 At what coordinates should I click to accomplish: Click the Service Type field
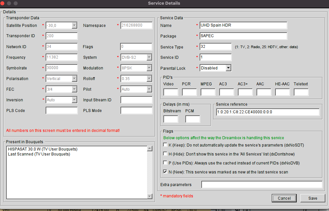pyautogui.click(x=216, y=47)
